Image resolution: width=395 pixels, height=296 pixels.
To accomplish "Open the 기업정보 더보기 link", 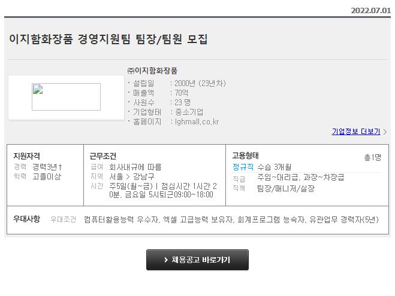I will click(356, 132).
